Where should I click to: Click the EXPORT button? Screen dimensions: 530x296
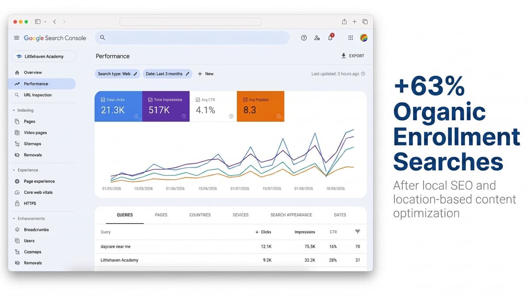click(353, 56)
